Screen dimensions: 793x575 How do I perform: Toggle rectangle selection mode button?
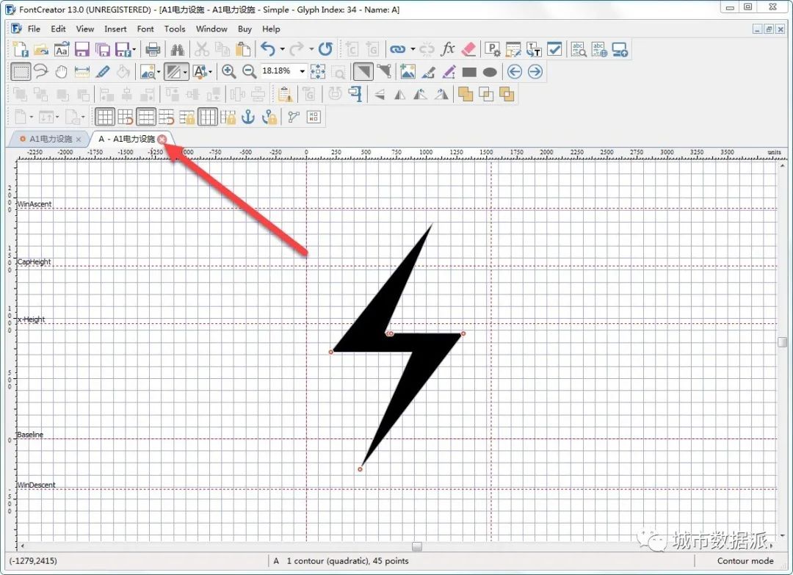(21, 72)
